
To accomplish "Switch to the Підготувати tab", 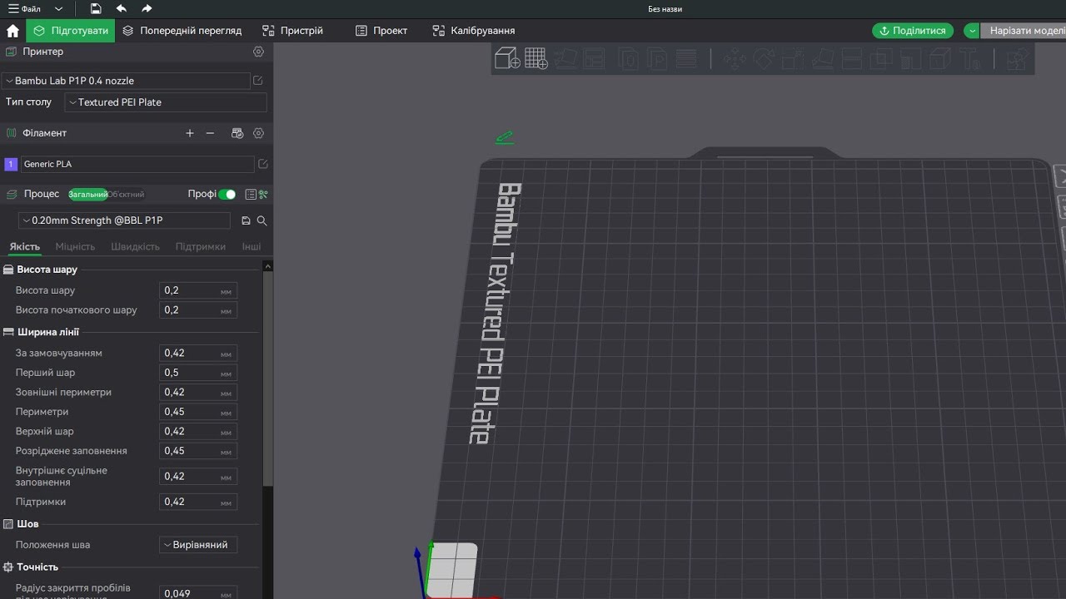I will [x=71, y=31].
